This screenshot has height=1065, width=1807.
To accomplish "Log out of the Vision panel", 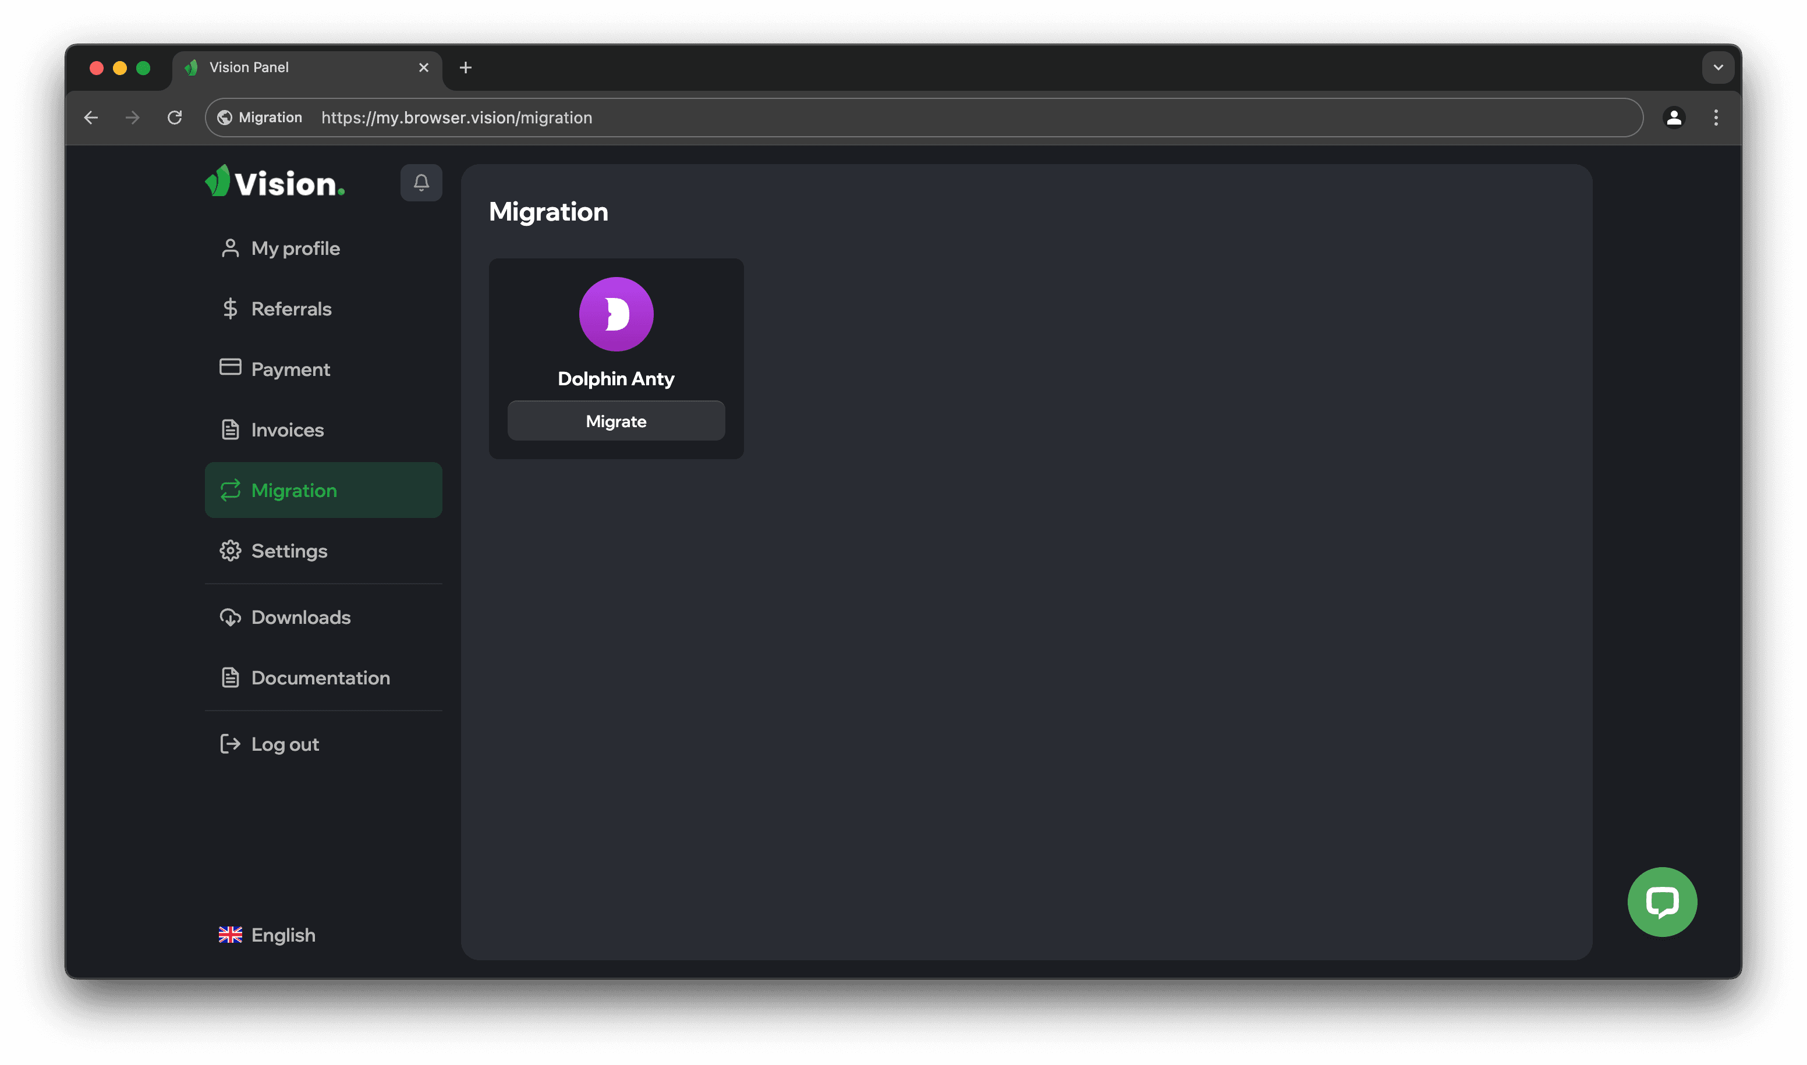I will (x=323, y=744).
